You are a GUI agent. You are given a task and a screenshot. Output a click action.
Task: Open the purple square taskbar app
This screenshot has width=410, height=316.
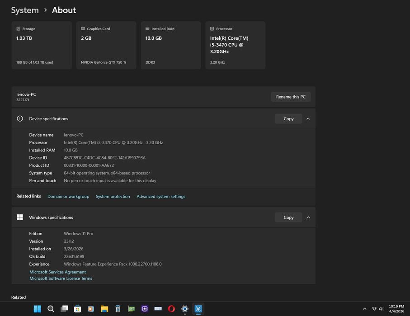point(145,309)
